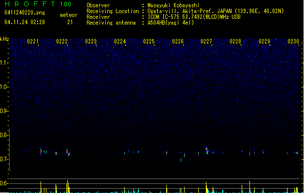
Task: Click the ICOM IC-575 receiver text
Action: pos(194,17)
